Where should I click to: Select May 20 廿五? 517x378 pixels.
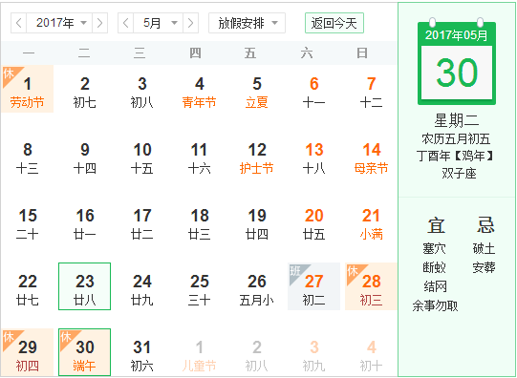pos(313,220)
